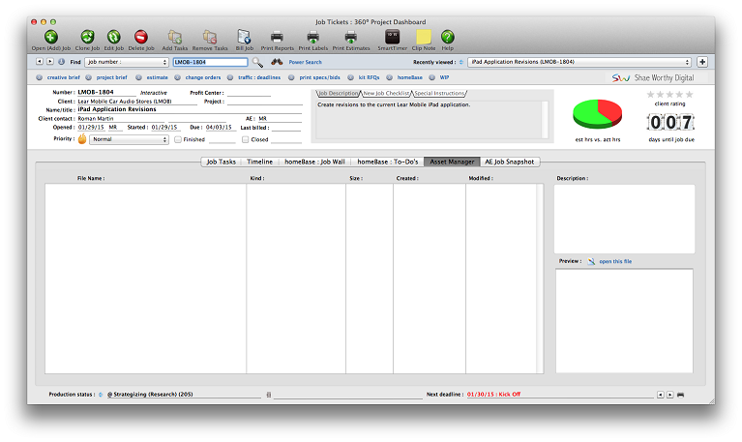Viewport: 742px width, 442px height.
Task: Open the Bill Job tool
Action: point(244,37)
